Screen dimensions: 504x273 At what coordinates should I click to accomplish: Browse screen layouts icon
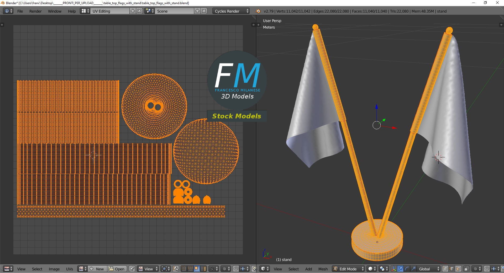85,11
